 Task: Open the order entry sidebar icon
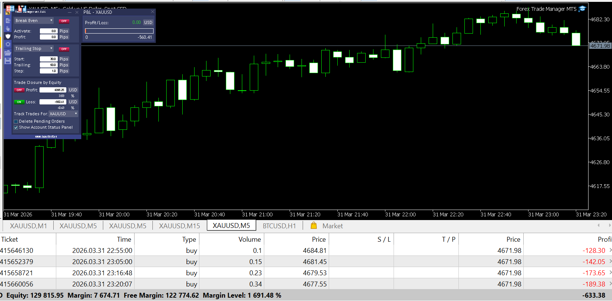coord(8,21)
